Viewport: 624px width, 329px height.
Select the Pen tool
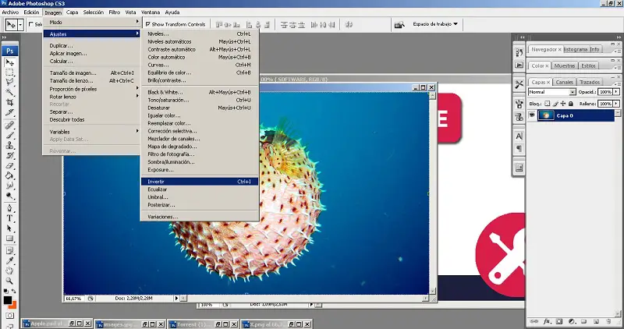(9, 208)
